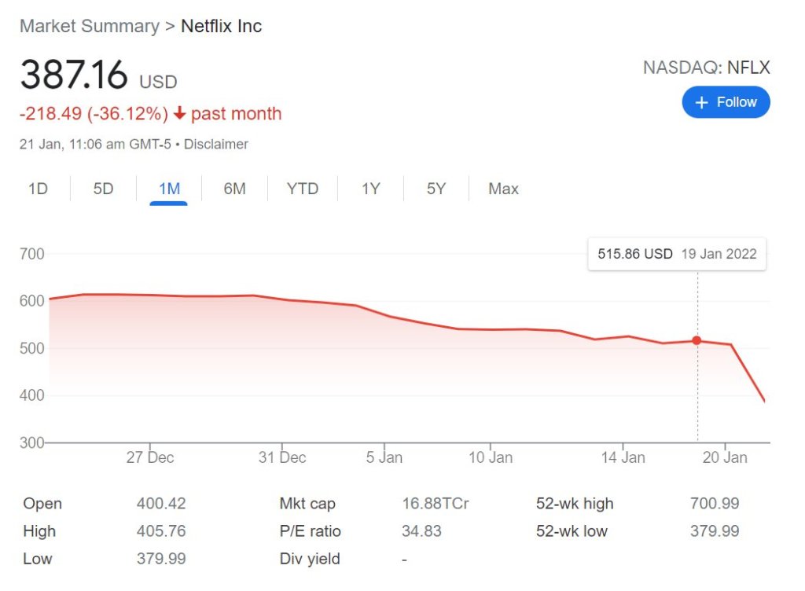Switch to the 6M chart tab
805x591 pixels.
click(234, 189)
